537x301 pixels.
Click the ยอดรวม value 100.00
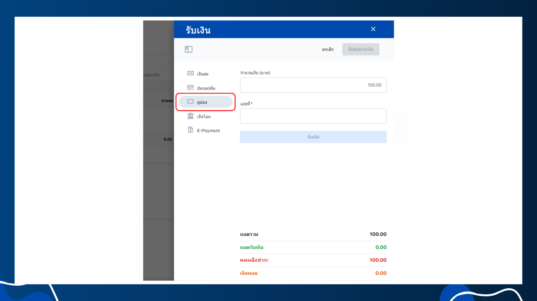(x=378, y=234)
